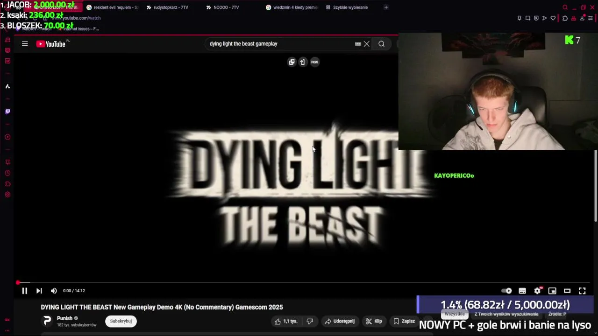Open the player settings gear
Viewport: 598px width, 336px height.
click(538, 291)
